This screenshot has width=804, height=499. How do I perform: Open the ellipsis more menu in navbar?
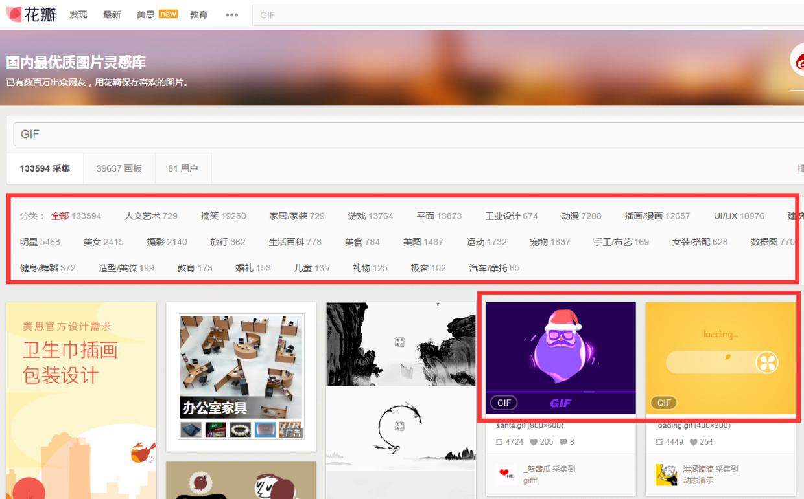[x=231, y=14]
